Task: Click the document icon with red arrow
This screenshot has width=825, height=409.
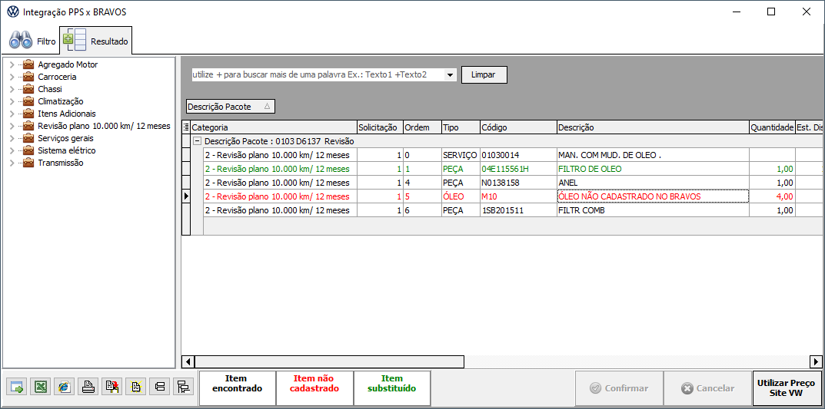Action: 111,387
